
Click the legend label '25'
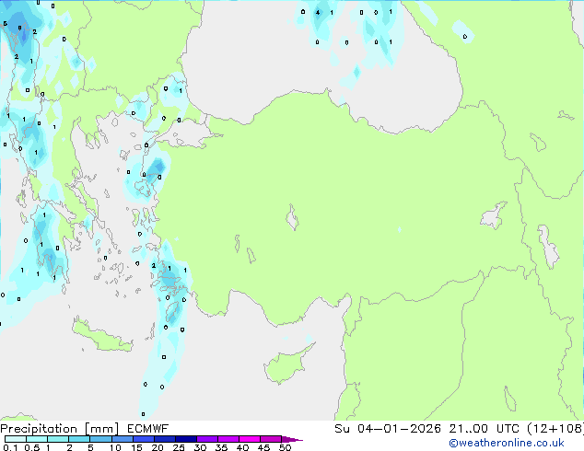pos(179,447)
